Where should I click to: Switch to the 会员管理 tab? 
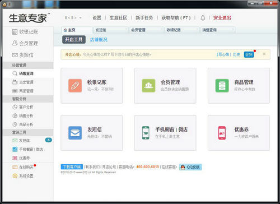[x=146, y=30]
